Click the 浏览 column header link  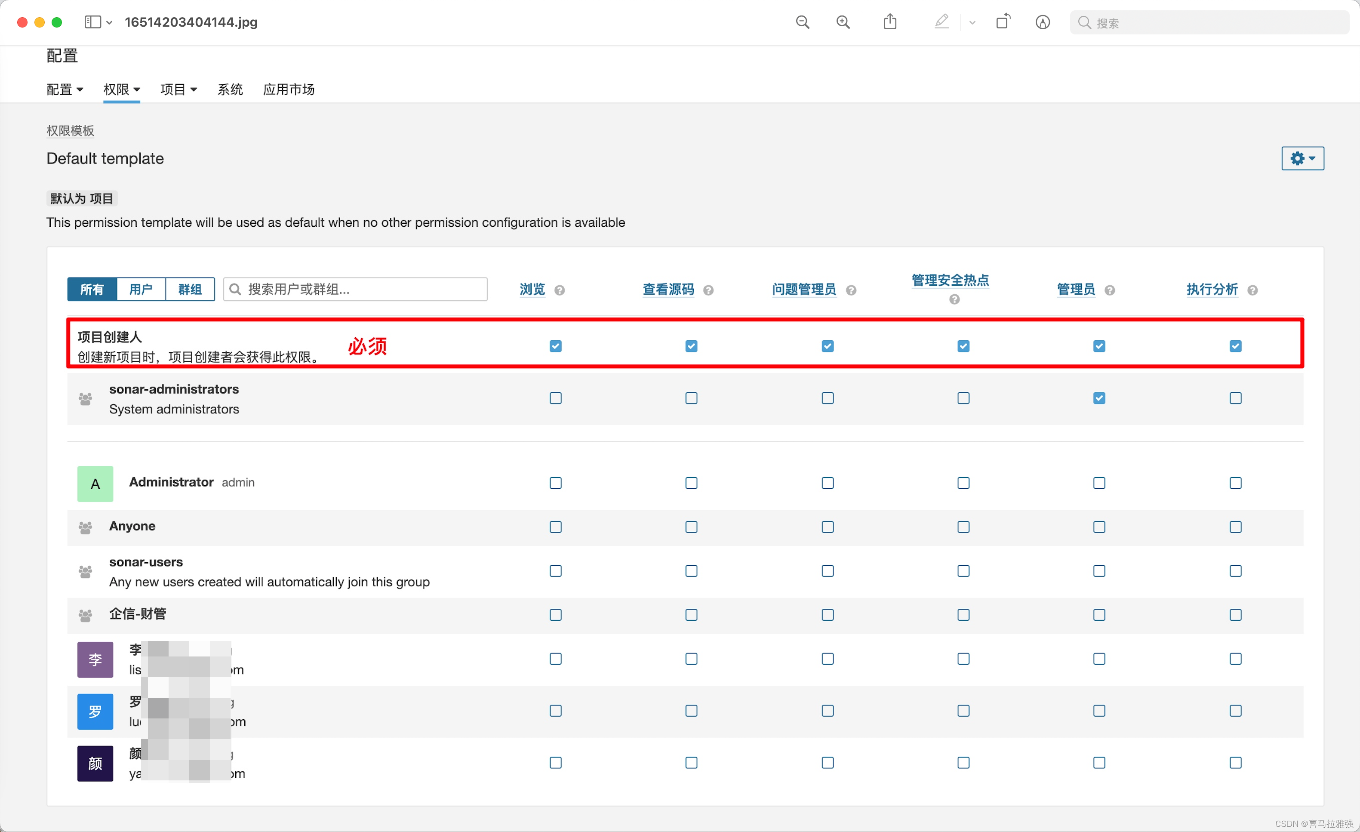(532, 289)
